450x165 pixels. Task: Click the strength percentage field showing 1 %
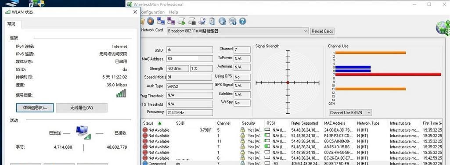click(x=201, y=68)
